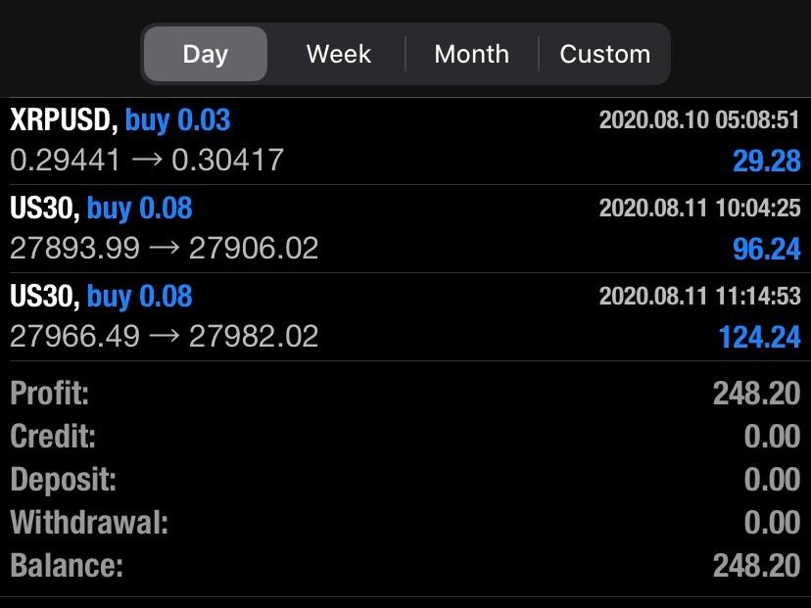
Task: Select the Withdrawal summary label
Action: click(x=89, y=522)
